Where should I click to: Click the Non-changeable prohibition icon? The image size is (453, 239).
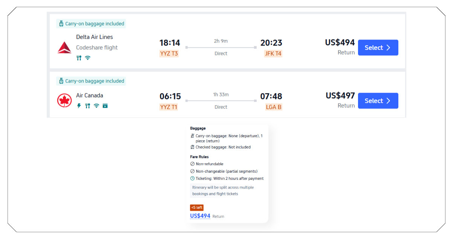point(192,171)
